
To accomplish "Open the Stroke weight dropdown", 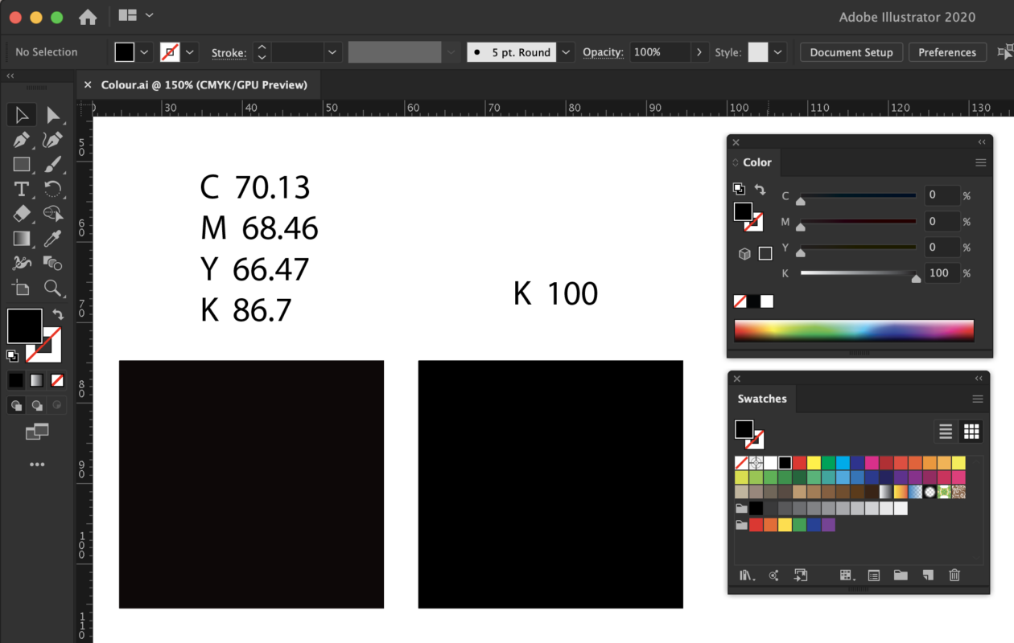I will (x=332, y=52).
